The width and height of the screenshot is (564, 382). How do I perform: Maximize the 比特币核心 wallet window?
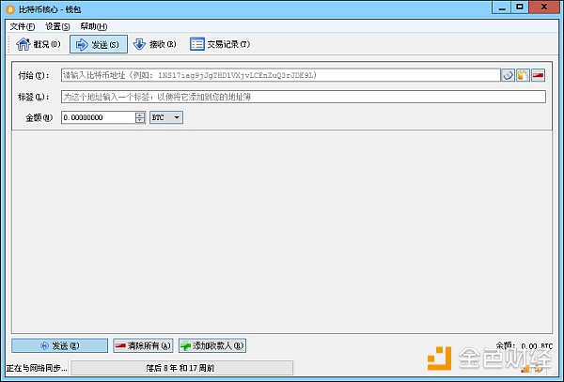tap(520, 8)
